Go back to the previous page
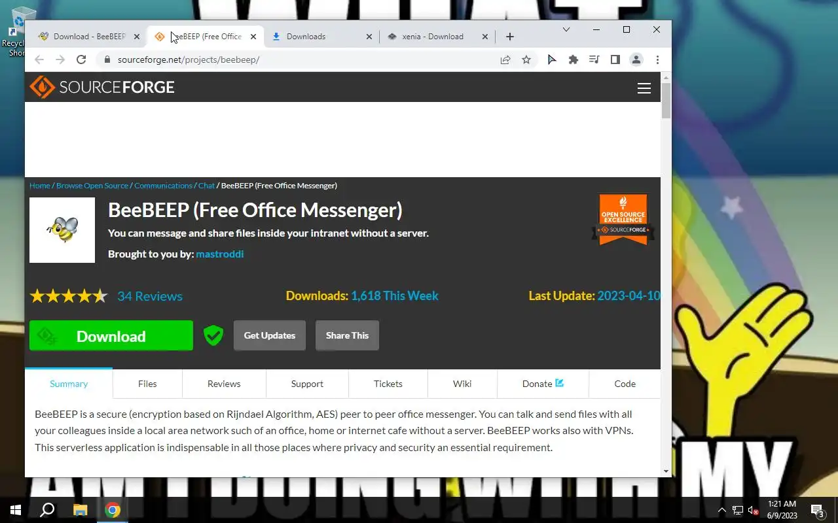This screenshot has width=838, height=523. pyautogui.click(x=39, y=59)
